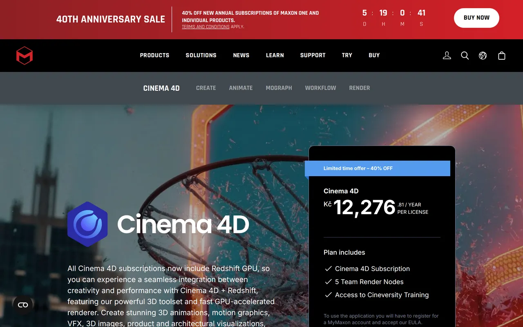
Task: Open the Products menu
Action: pyautogui.click(x=154, y=55)
